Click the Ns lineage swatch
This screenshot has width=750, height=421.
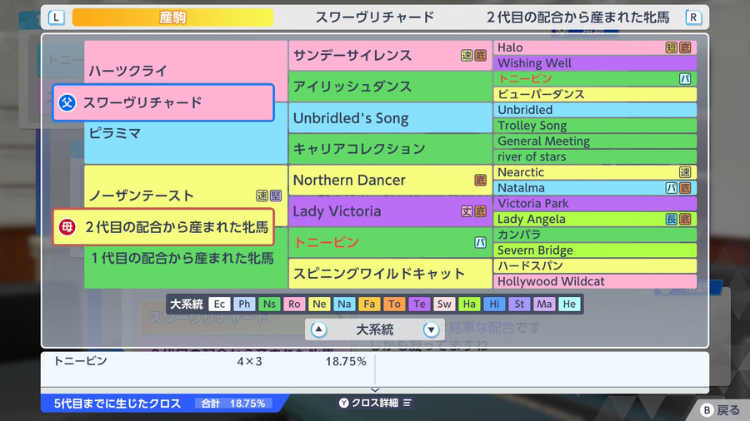(269, 304)
